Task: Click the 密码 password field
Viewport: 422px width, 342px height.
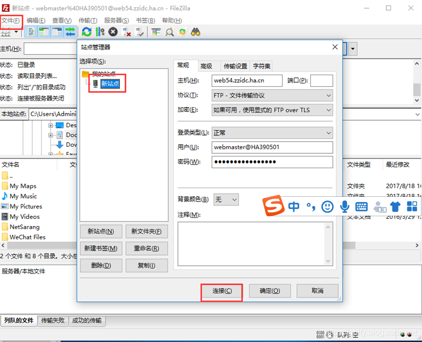Action: point(272,162)
